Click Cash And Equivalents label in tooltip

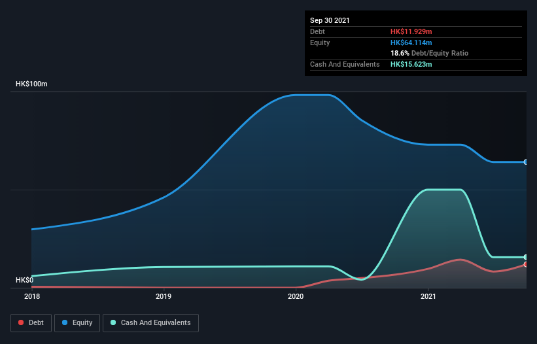coord(345,64)
